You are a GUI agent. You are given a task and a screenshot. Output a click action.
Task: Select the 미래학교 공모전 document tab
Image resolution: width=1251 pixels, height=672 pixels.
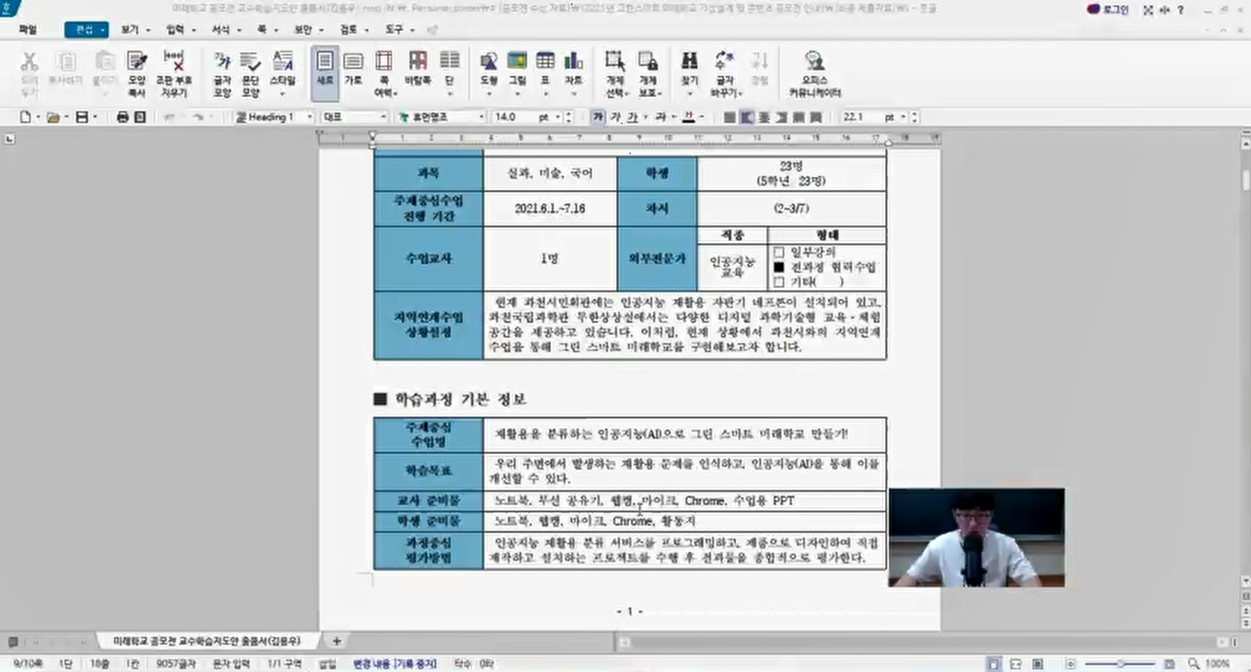(207, 641)
